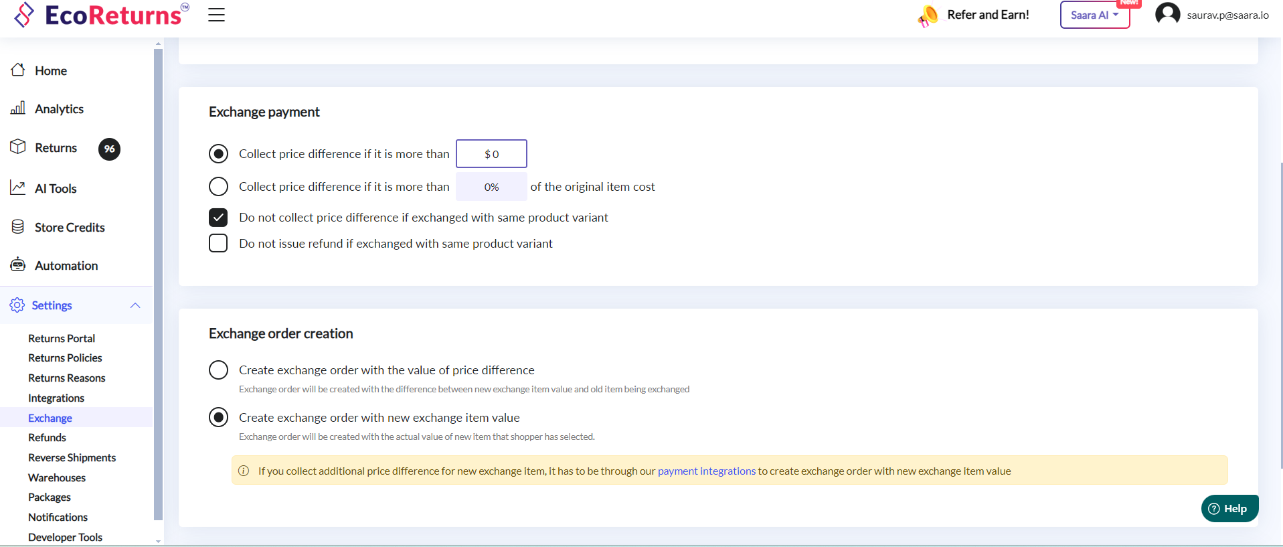Image resolution: width=1283 pixels, height=547 pixels.
Task: Follow the payment integrations link
Action: click(x=706, y=471)
